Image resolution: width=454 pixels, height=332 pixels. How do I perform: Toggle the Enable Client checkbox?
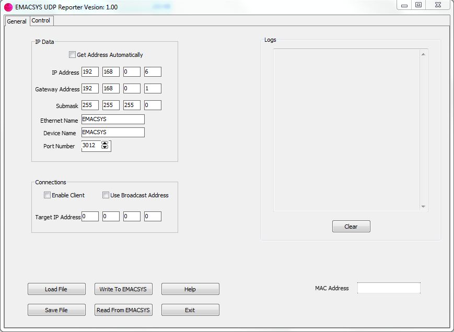(48, 195)
